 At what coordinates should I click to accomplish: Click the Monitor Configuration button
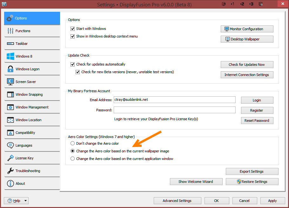tap(247, 29)
